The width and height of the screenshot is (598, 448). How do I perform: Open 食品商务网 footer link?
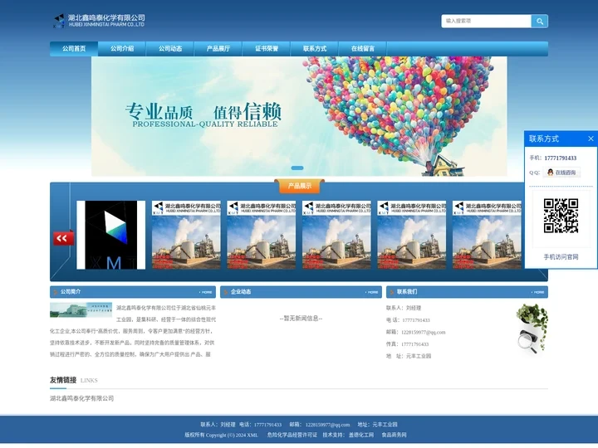394,435
